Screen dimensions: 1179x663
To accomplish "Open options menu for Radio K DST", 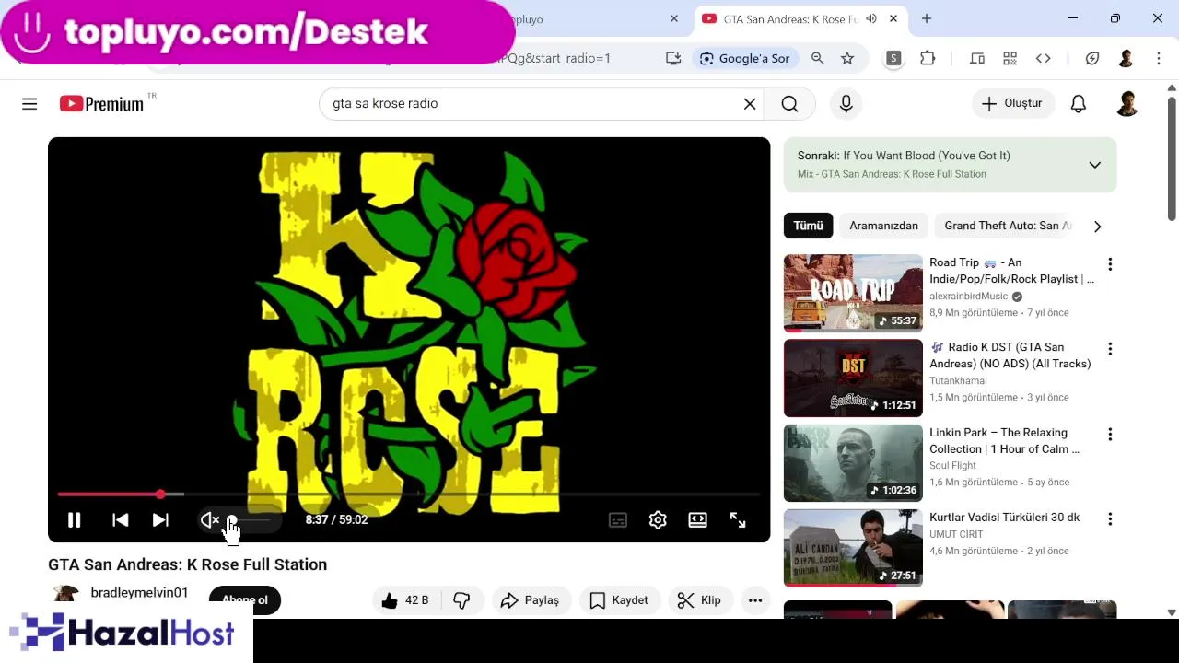I will pyautogui.click(x=1110, y=349).
